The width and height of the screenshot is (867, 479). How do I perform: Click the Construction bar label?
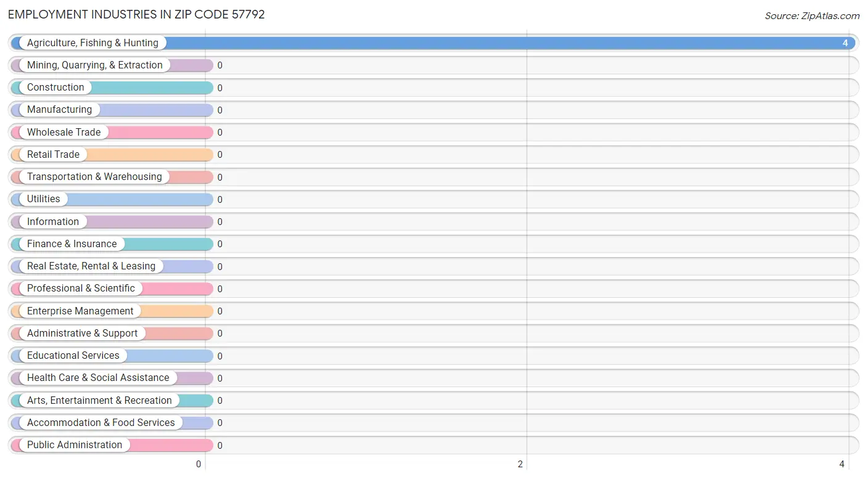(55, 88)
